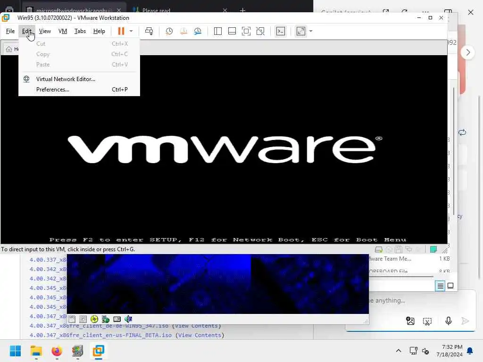
Task: Show hidden system tray icons
Action: pos(399,351)
